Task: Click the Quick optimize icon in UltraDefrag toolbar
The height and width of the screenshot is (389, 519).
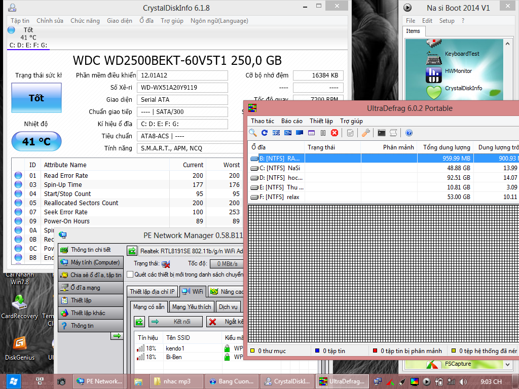Action: coord(288,133)
